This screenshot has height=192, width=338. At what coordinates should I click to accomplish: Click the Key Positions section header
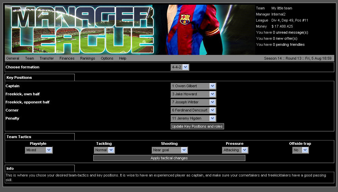click(x=40, y=77)
